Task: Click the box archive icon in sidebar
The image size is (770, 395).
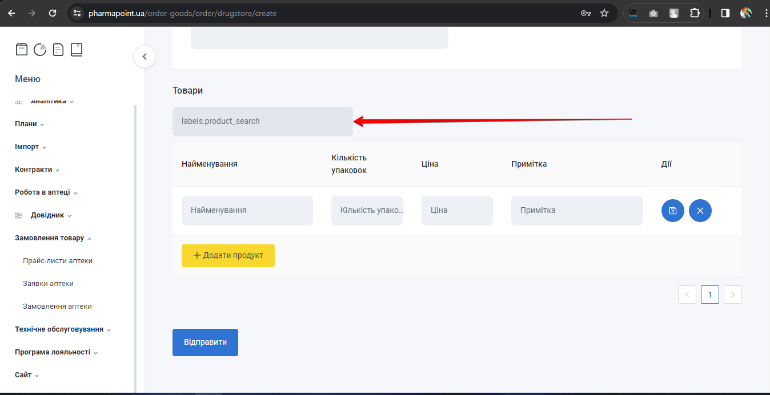Action: (22, 50)
